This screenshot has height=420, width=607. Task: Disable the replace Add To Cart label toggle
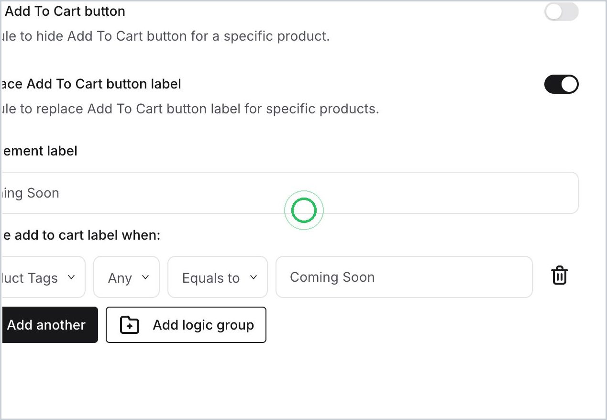[x=562, y=85]
